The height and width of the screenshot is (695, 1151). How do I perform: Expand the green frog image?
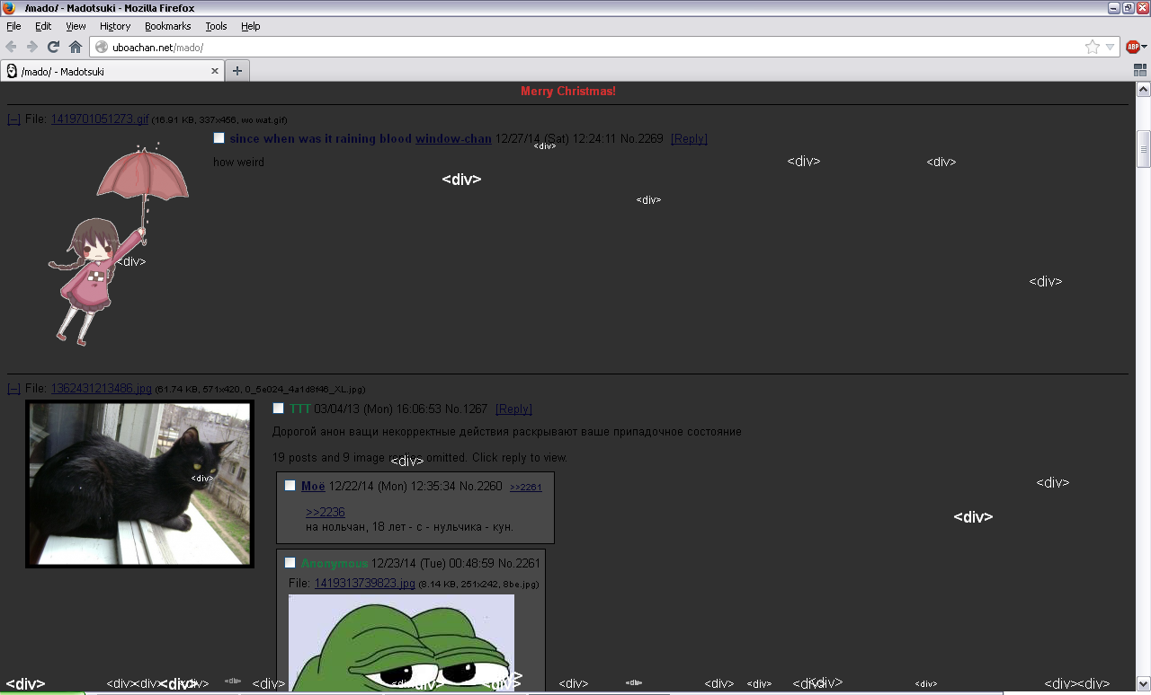click(401, 641)
